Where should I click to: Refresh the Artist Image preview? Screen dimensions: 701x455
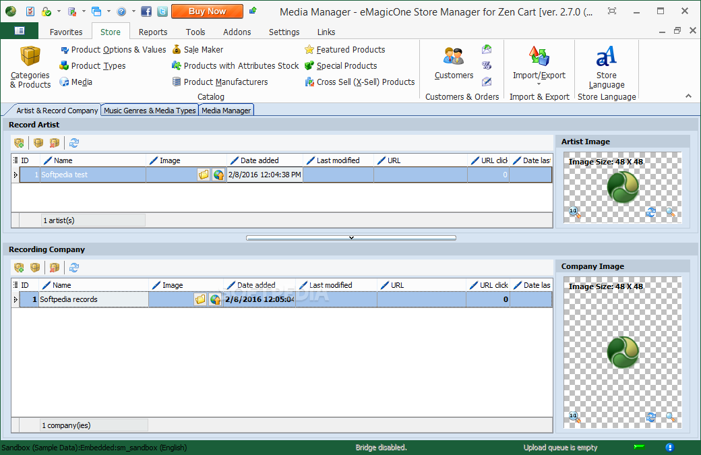651,213
